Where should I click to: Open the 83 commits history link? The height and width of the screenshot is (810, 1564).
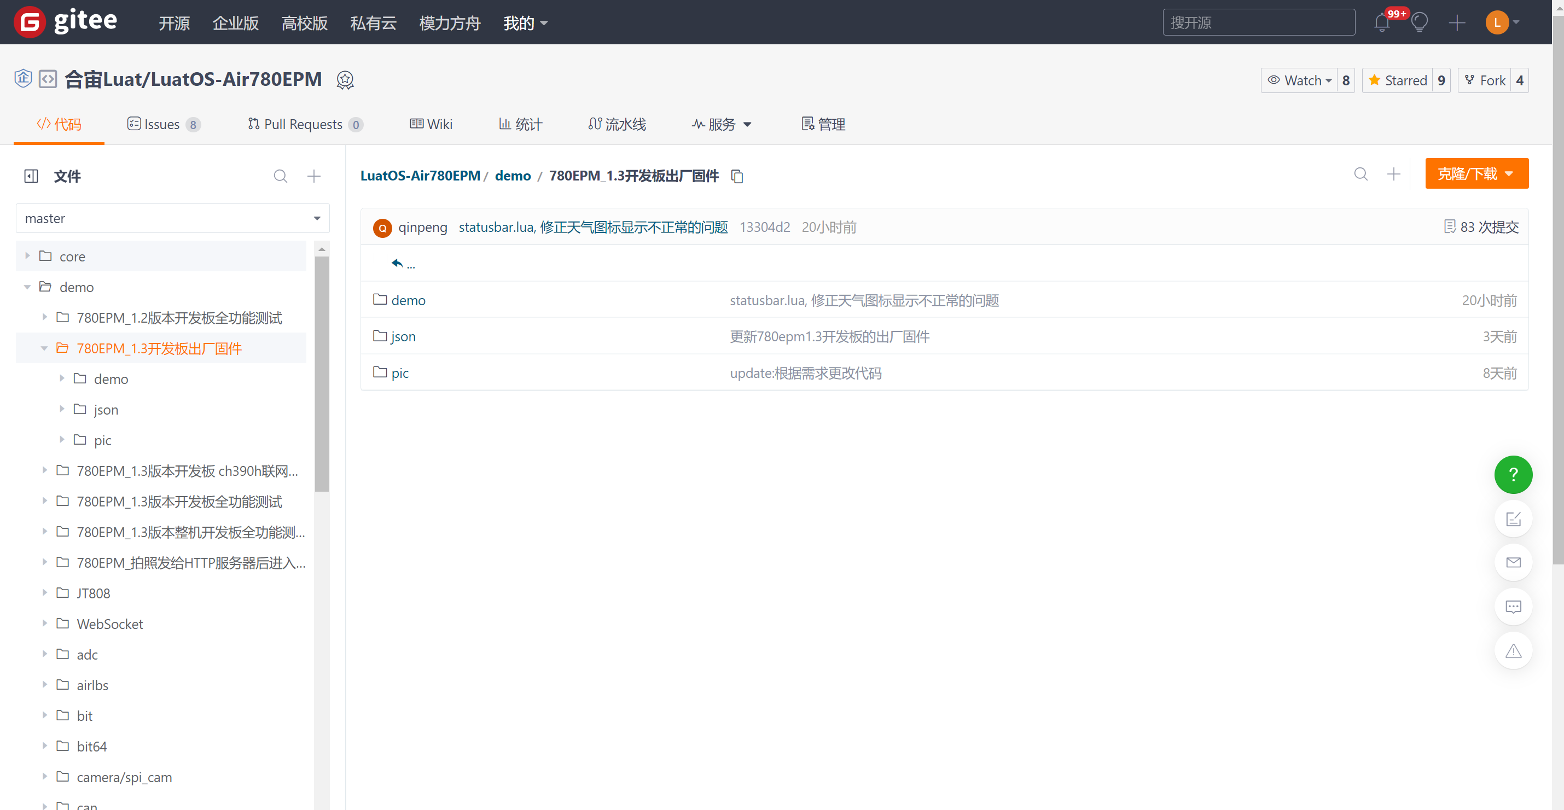coord(1481,227)
